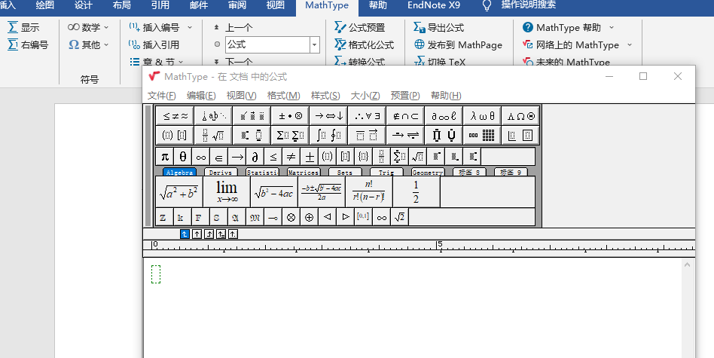Viewport: 714px width, 358px height.
Task: Click the 公式预置 button
Action: 360,27
